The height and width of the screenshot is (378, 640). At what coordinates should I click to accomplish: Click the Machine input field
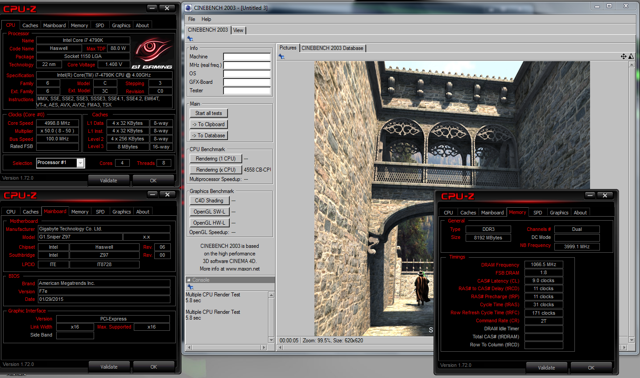[x=247, y=57]
